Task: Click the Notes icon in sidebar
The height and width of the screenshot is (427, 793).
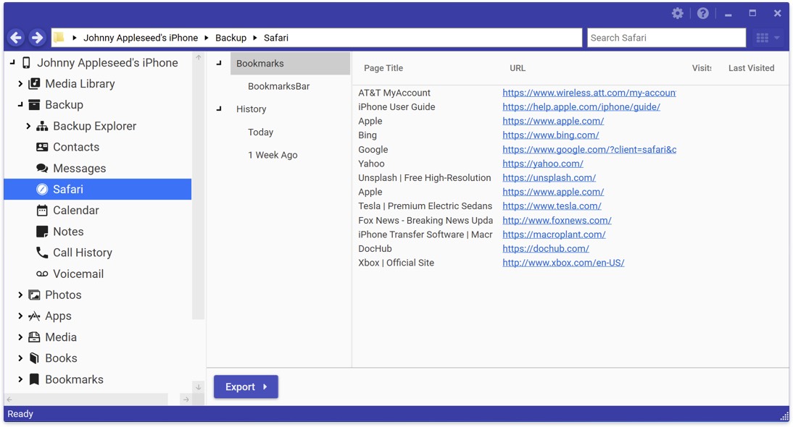Action: (x=42, y=232)
